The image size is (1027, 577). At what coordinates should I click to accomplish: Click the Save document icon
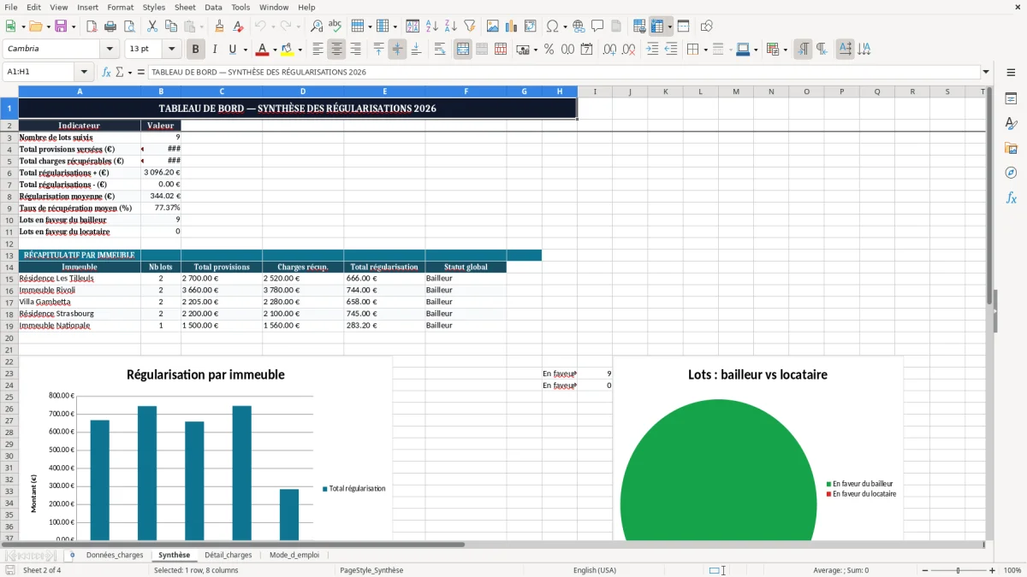pos(61,26)
